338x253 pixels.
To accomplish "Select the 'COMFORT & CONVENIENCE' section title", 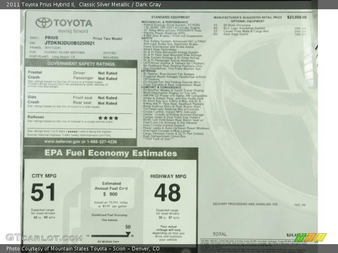I will 161,87.
